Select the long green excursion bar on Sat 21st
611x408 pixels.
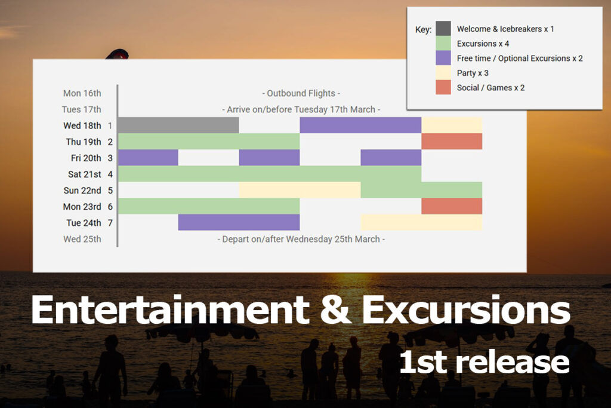tap(269, 174)
